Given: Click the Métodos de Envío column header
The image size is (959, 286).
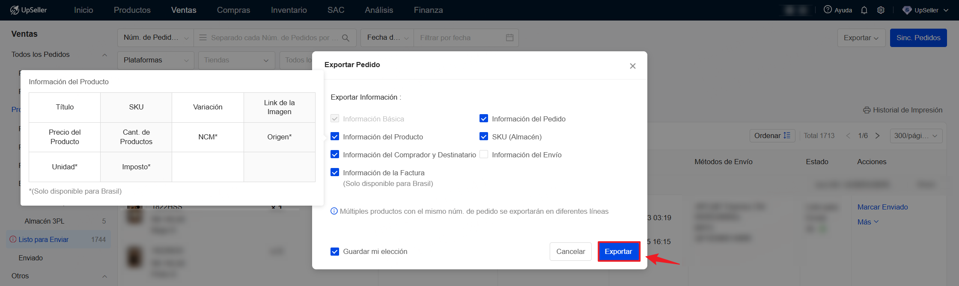Looking at the screenshot, I should (724, 162).
